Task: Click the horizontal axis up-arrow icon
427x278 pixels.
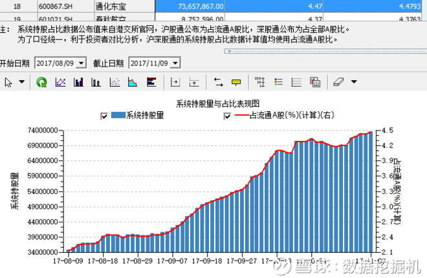Action: pos(194,82)
